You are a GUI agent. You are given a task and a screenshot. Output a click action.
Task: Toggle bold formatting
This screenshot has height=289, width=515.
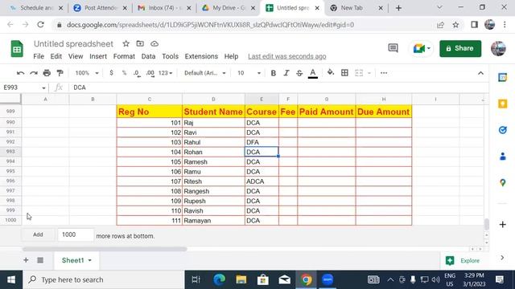[274, 73]
